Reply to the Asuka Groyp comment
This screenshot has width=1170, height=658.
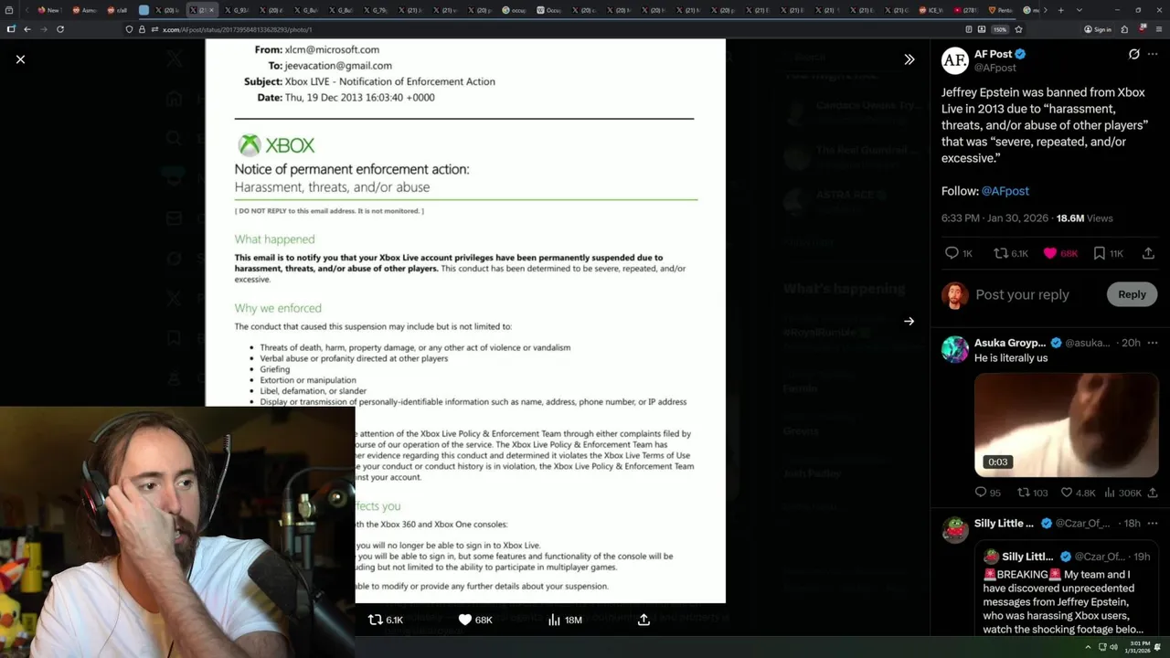(988, 493)
